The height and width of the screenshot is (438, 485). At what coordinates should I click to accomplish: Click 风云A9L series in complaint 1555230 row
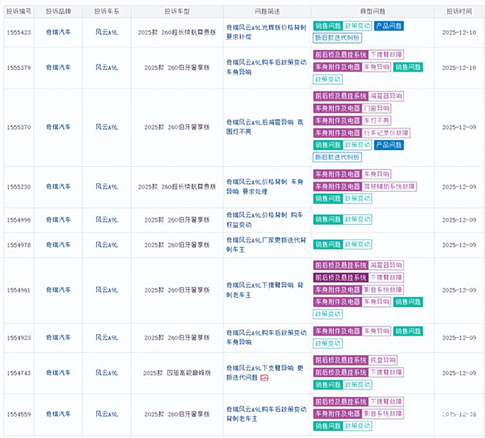[107, 187]
